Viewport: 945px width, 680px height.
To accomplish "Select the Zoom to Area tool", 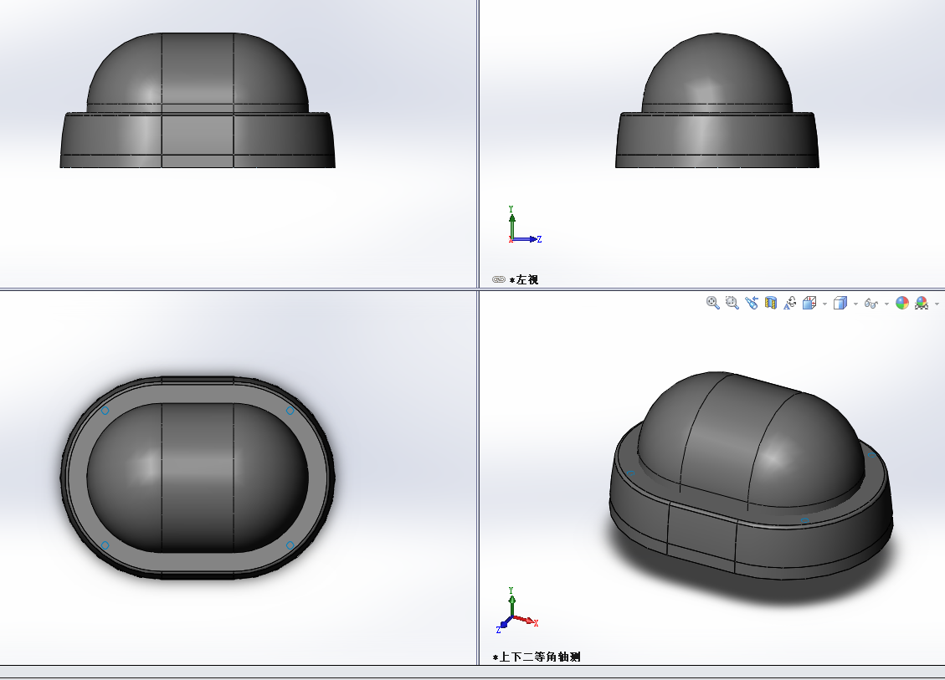I will (x=732, y=303).
